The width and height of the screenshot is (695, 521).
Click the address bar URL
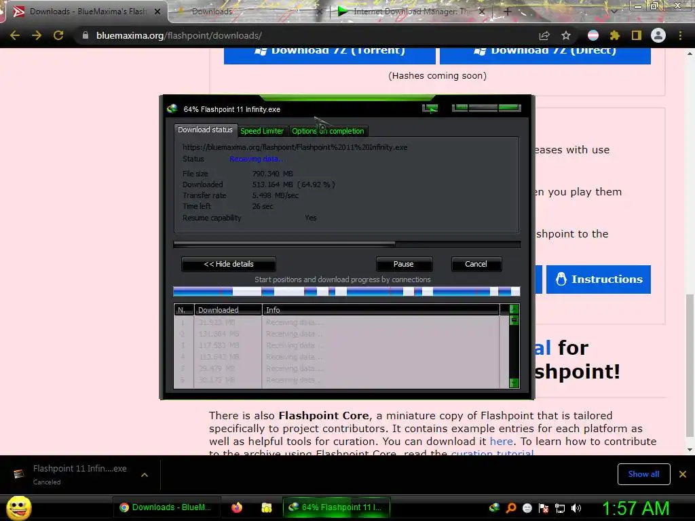point(179,35)
